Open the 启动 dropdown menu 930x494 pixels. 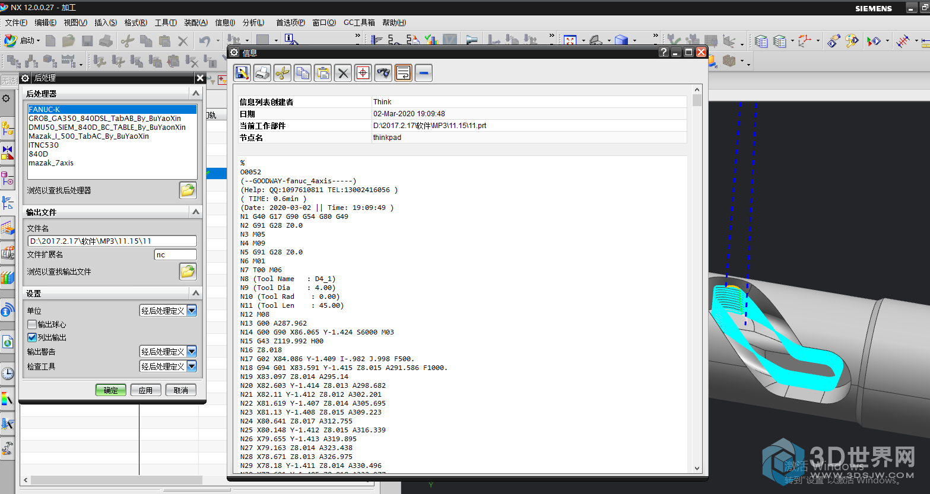(22, 40)
